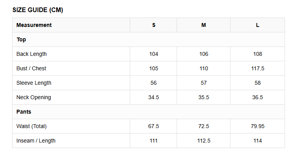294x164 pixels.
Task: Select Sleeve Length value 57 for M
Action: [204, 83]
